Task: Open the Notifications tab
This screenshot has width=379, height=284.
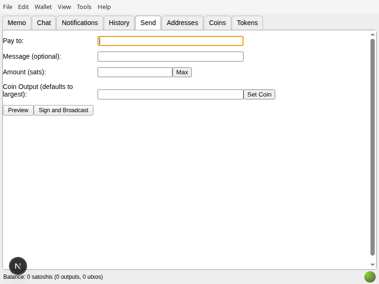Action: click(x=80, y=23)
